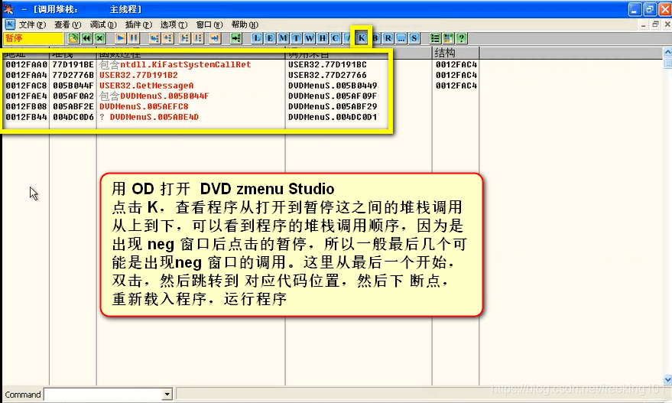Click stack value 005ABF2E
The width and height of the screenshot is (672, 403).
(73, 106)
